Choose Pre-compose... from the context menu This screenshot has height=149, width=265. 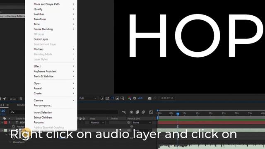tap(51, 106)
